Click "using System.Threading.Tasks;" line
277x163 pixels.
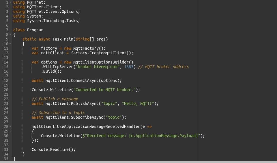[x=46, y=21]
